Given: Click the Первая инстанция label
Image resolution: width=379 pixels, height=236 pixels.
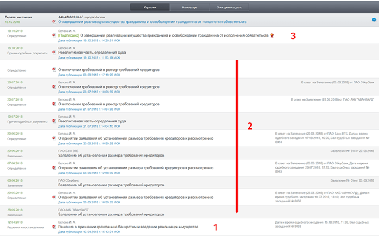Looking at the screenshot, I should (18, 17).
